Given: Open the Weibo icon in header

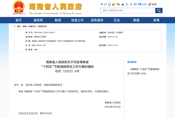Looking at the screenshot, I should point(113,4).
